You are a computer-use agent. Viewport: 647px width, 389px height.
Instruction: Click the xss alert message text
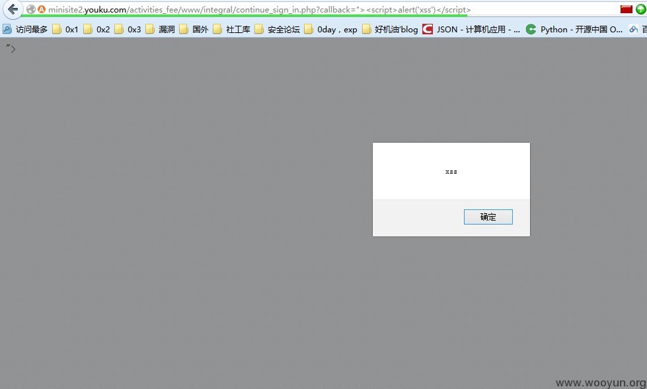[x=451, y=172]
